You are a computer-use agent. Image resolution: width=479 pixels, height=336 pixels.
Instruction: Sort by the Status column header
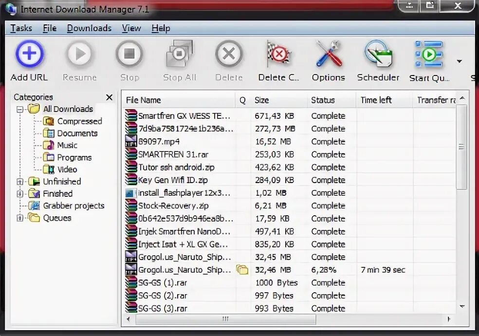click(x=332, y=100)
